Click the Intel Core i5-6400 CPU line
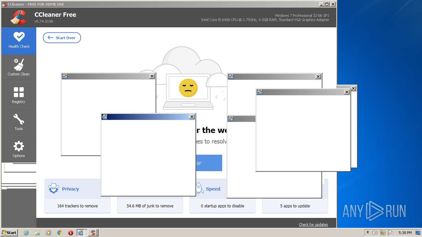 tap(265, 20)
